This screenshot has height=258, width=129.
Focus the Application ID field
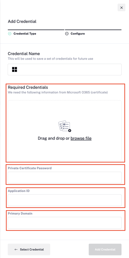(x=65, y=200)
